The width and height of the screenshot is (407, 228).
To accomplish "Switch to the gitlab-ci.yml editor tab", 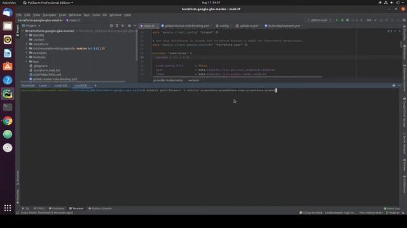I will [247, 26].
